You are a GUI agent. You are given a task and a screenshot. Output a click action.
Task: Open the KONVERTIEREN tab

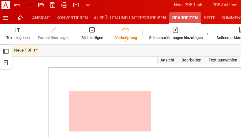(x=72, y=18)
